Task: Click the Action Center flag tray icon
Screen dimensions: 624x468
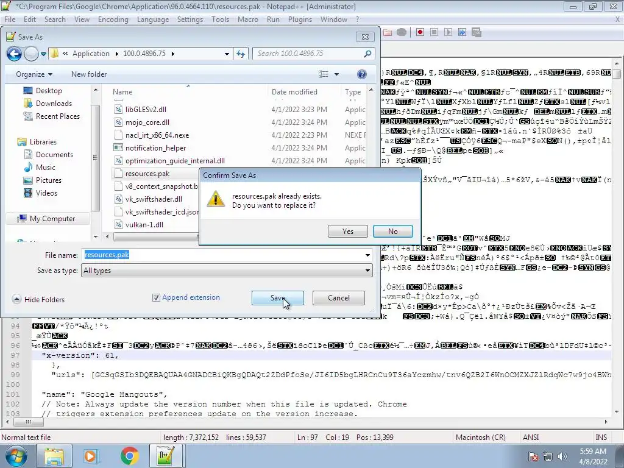Action: point(533,456)
